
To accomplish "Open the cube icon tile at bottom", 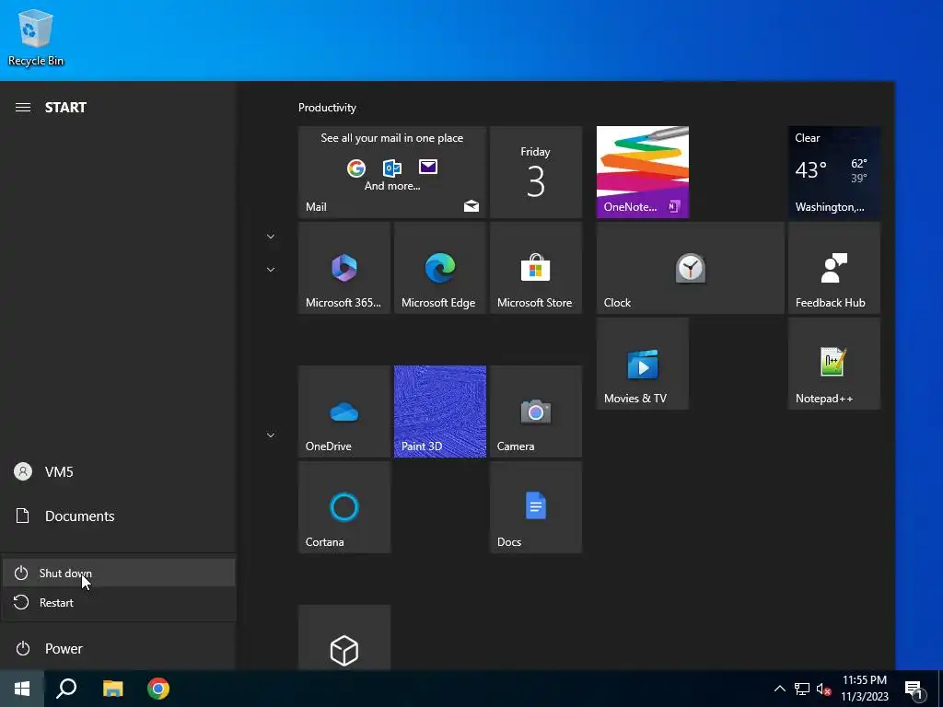I will click(x=344, y=637).
